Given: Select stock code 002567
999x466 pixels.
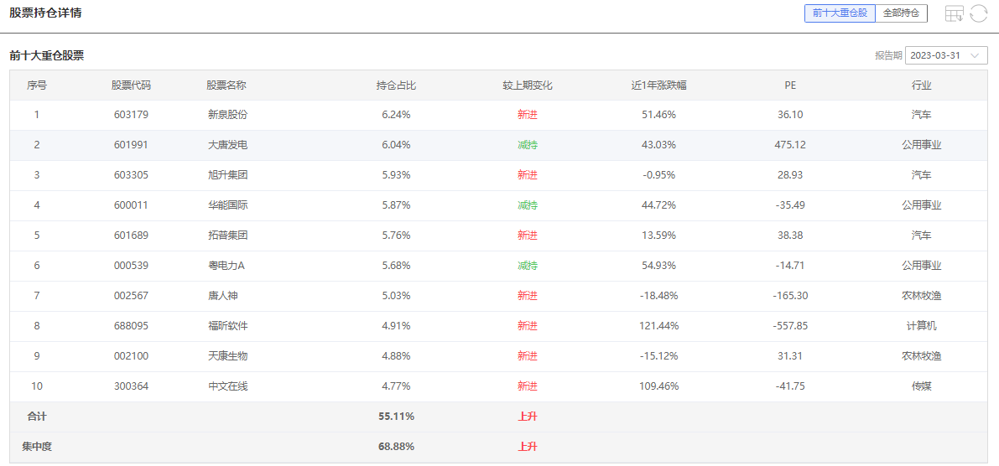Looking at the screenshot, I should coord(131,295).
